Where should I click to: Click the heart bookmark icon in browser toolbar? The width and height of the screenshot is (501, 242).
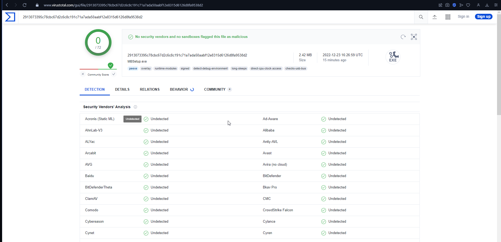point(468,5)
